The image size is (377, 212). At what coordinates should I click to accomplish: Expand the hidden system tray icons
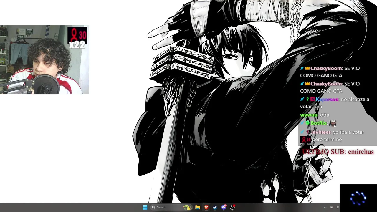click(x=325, y=207)
